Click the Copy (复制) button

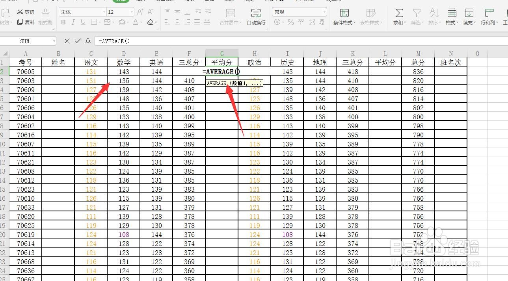26,22
